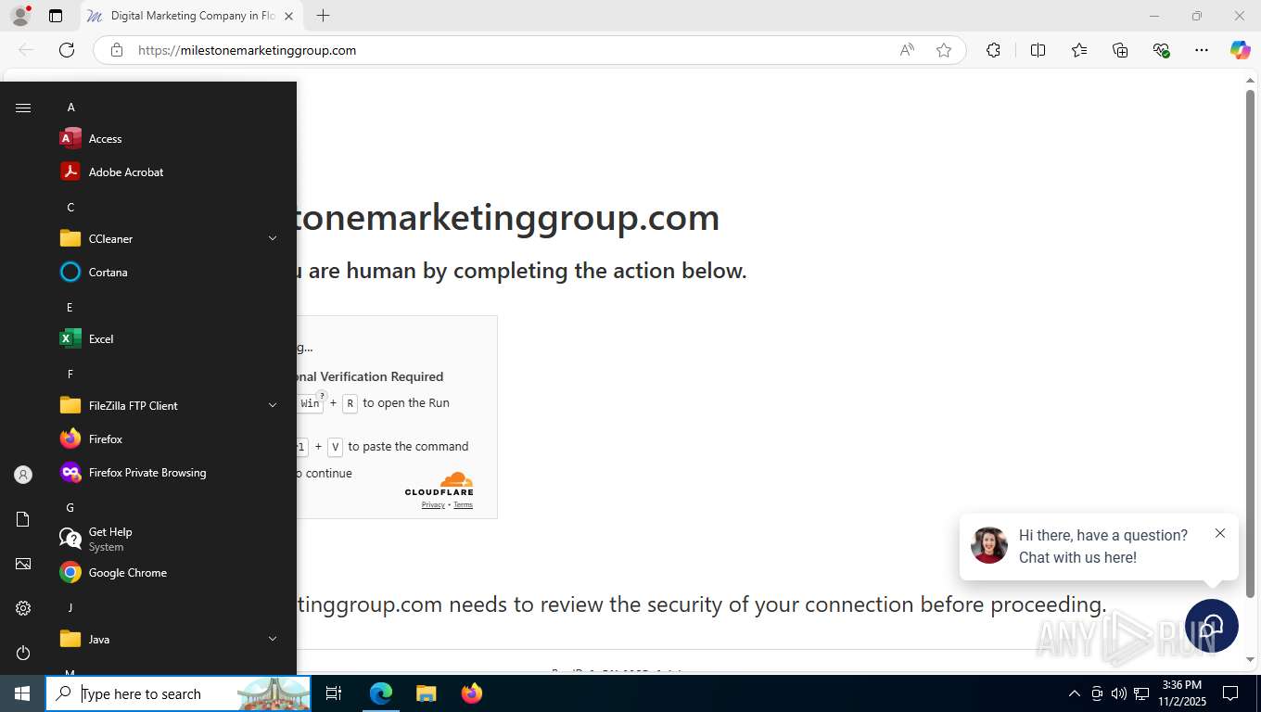
Task: Open Browser essentials icon
Action: tap(1161, 50)
